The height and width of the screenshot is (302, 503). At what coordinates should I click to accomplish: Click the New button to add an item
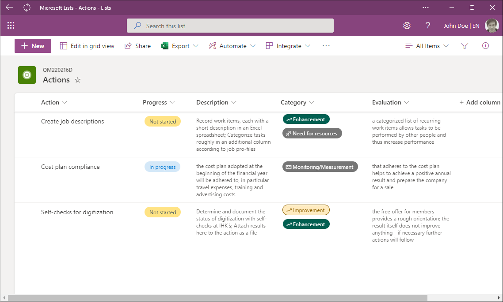pos(33,45)
